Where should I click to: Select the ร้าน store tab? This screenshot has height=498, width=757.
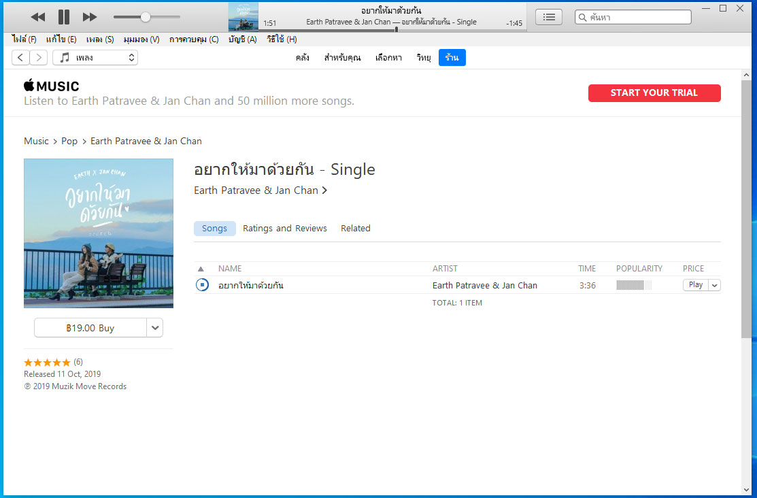pos(452,57)
